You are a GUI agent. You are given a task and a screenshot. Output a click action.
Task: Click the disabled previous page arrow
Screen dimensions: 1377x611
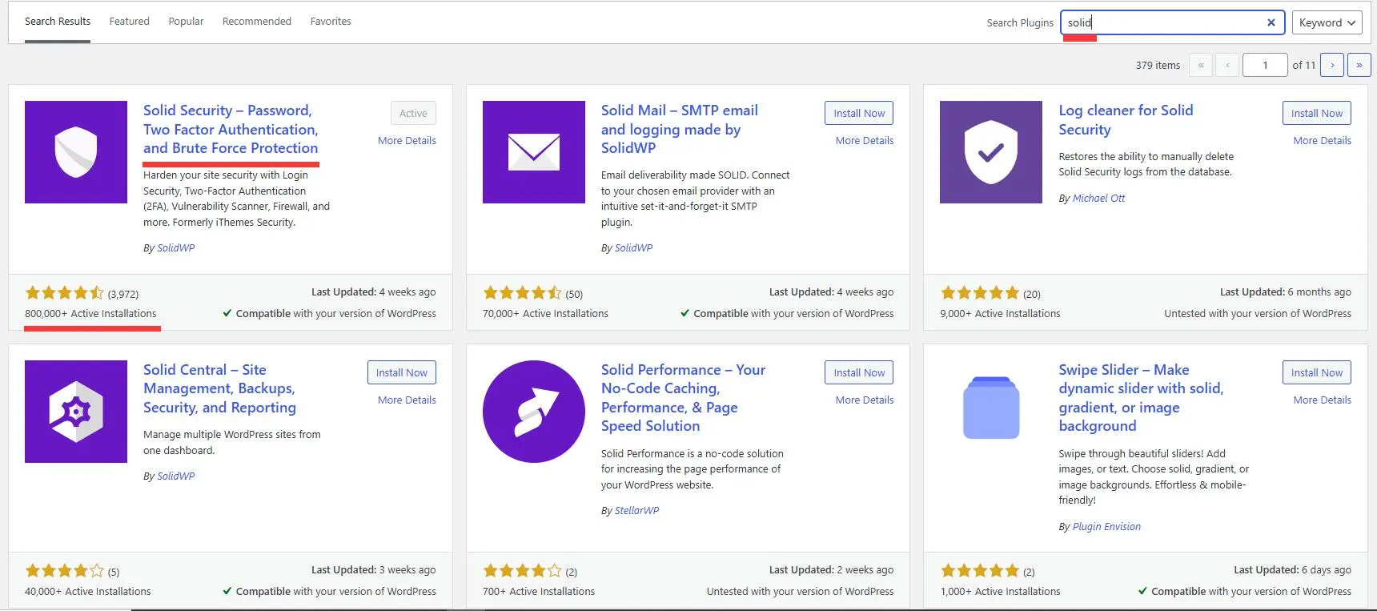(1227, 65)
